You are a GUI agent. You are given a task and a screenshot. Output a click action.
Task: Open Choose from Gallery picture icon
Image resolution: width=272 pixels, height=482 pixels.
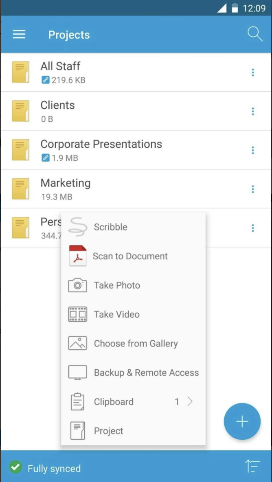click(77, 343)
